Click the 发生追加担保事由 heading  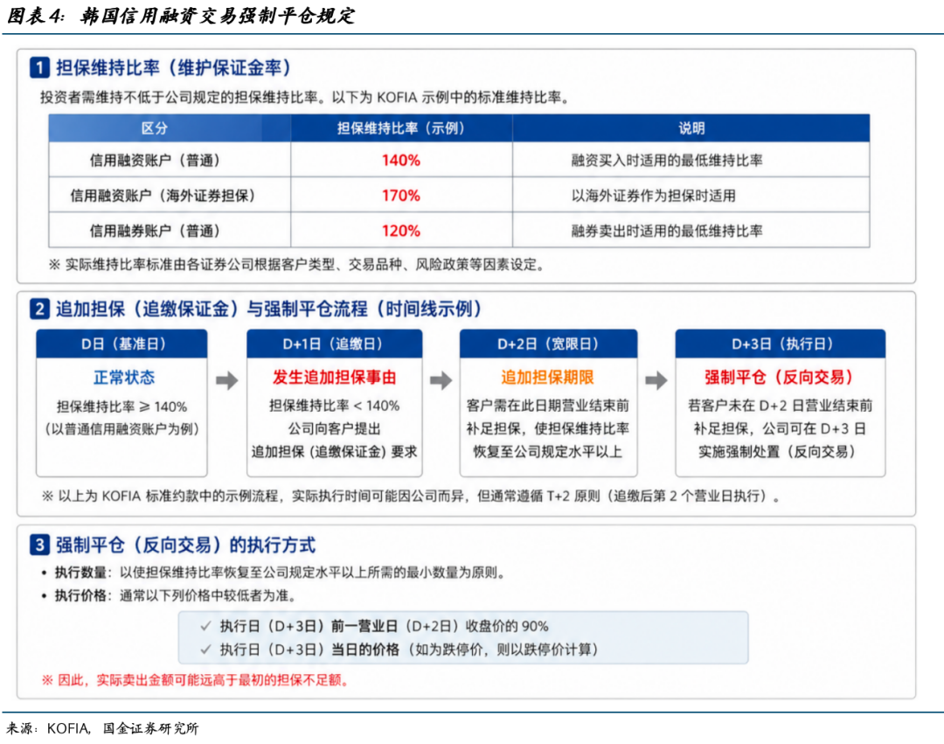pos(334,378)
